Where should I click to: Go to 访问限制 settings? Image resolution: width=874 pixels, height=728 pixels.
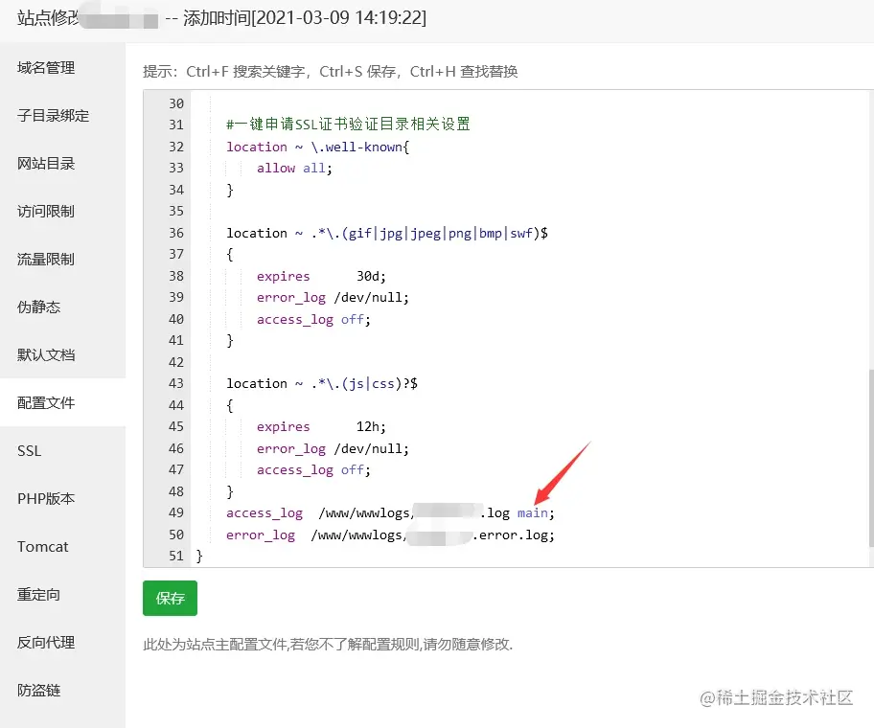[46, 212]
